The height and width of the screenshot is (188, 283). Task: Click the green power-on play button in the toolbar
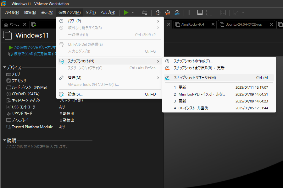tap(126, 13)
